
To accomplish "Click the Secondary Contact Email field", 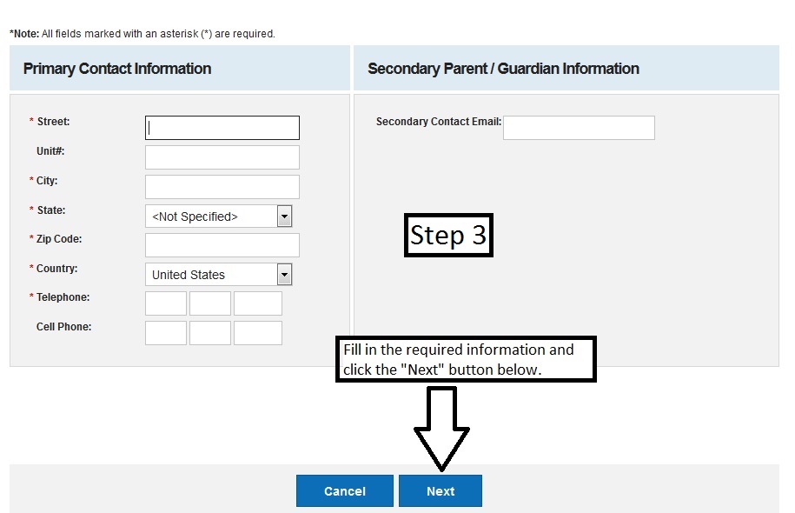I will 579,128.
